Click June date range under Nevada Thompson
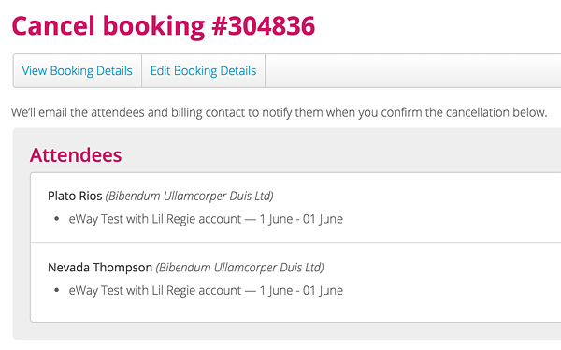Screen dimensions: 561x350 click(301, 290)
